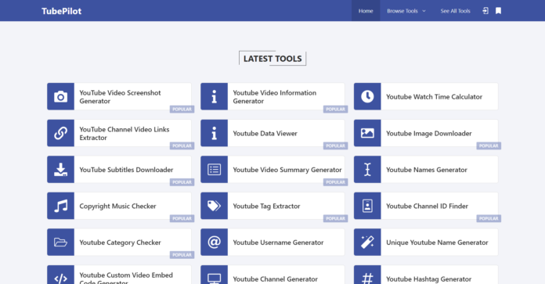Click the clock icon for Watch Time Calculator
Screen dimensions: 545x284
coord(367,96)
